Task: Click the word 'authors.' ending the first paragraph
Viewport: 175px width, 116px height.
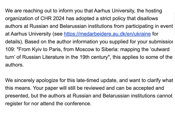Action: coord(15,65)
